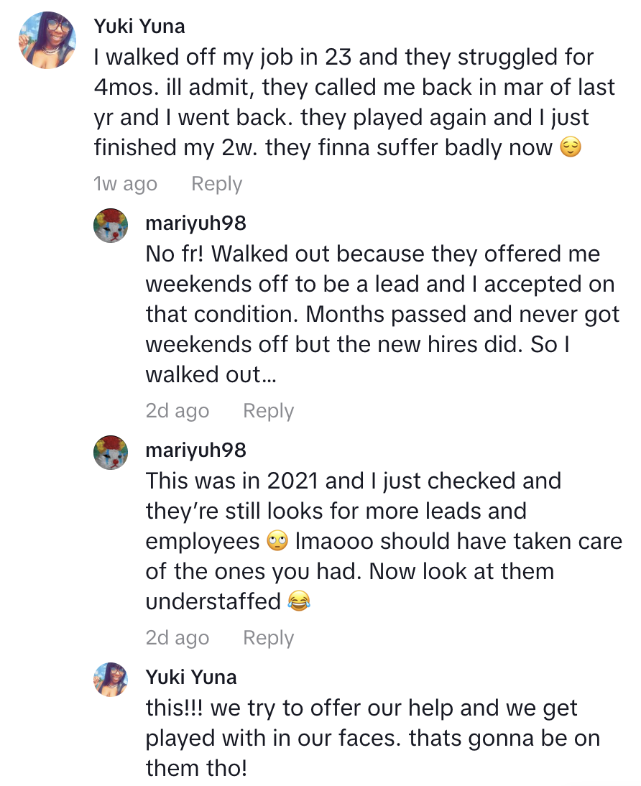Open Yuki Yuna's profile picture on the top comment
This screenshot has height=786, width=641.
(x=47, y=40)
